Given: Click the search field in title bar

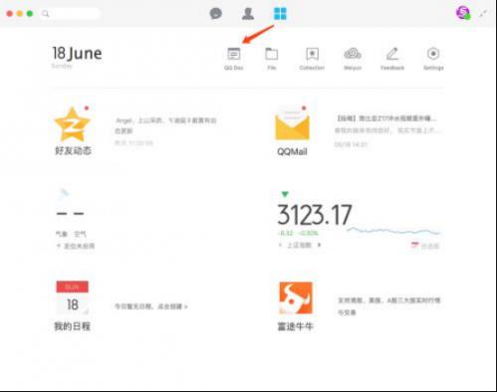Looking at the screenshot, I should (x=71, y=14).
